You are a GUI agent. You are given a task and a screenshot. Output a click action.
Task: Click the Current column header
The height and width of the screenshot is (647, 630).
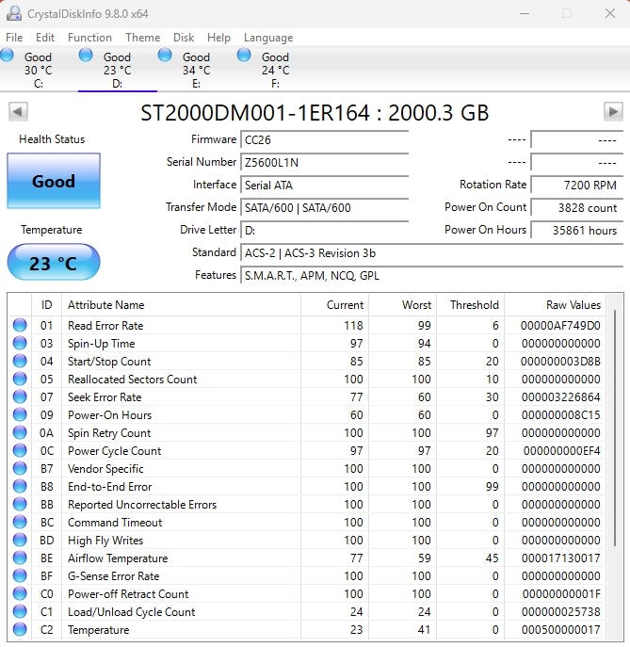click(x=334, y=305)
